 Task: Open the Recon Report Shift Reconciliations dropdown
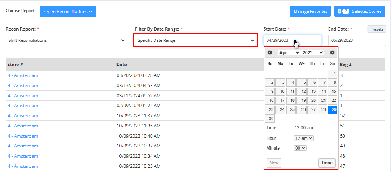coord(66,40)
